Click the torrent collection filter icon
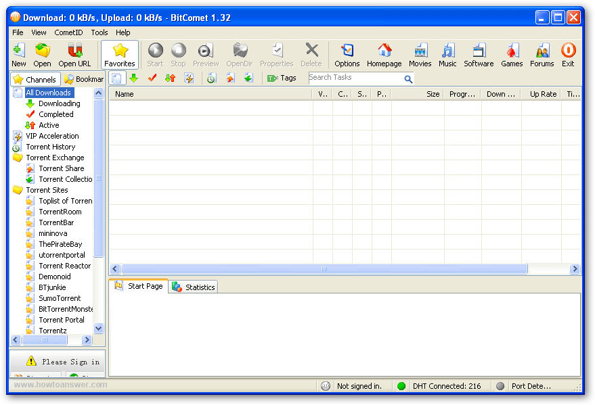 pyautogui.click(x=248, y=78)
